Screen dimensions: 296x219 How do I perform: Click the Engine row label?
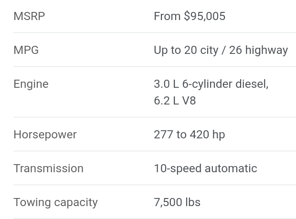(x=31, y=84)
